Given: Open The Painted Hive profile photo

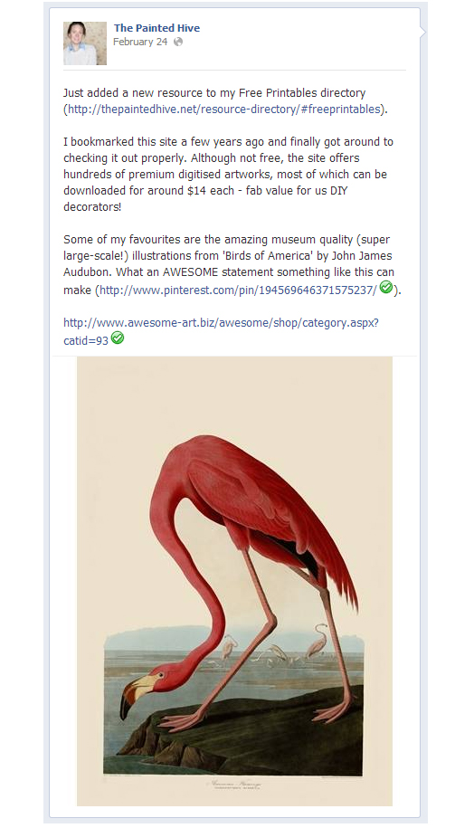Looking at the screenshot, I should click(85, 43).
